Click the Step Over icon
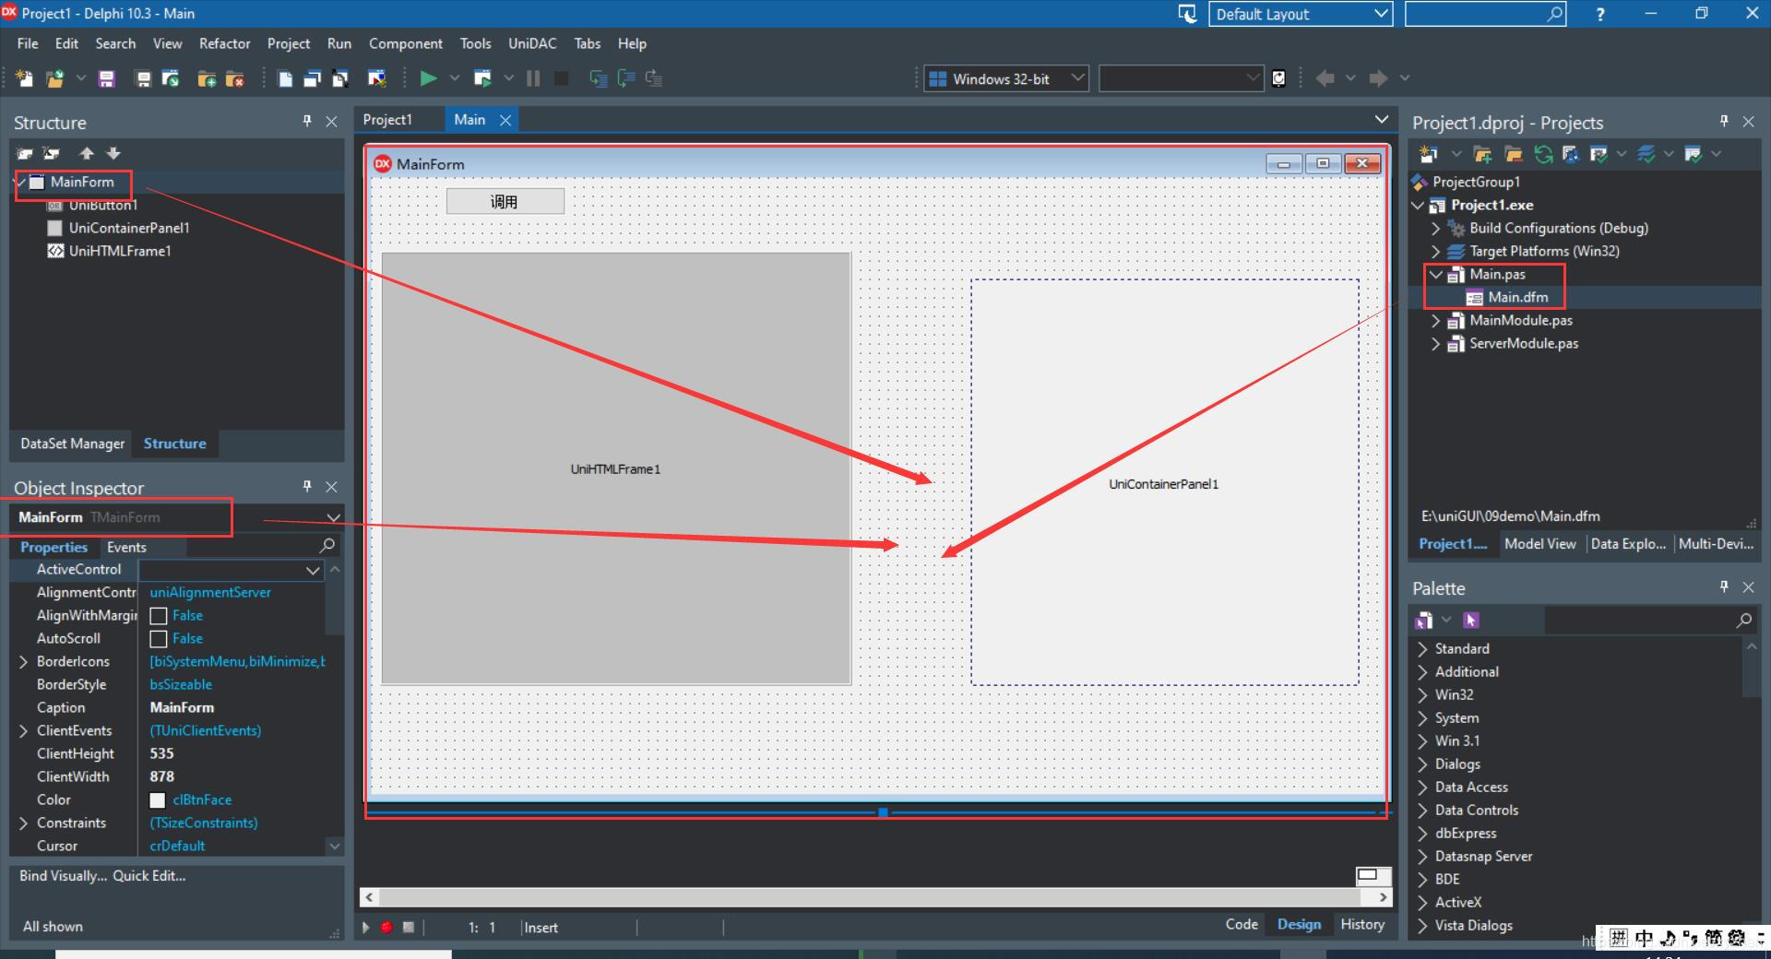 click(626, 78)
